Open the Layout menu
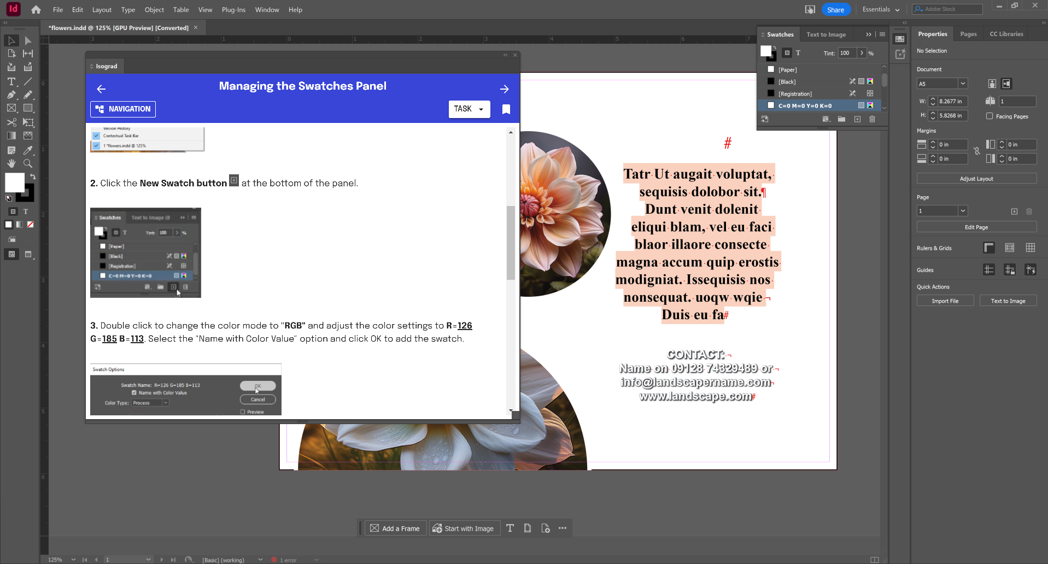This screenshot has height=564, width=1048. 102,10
